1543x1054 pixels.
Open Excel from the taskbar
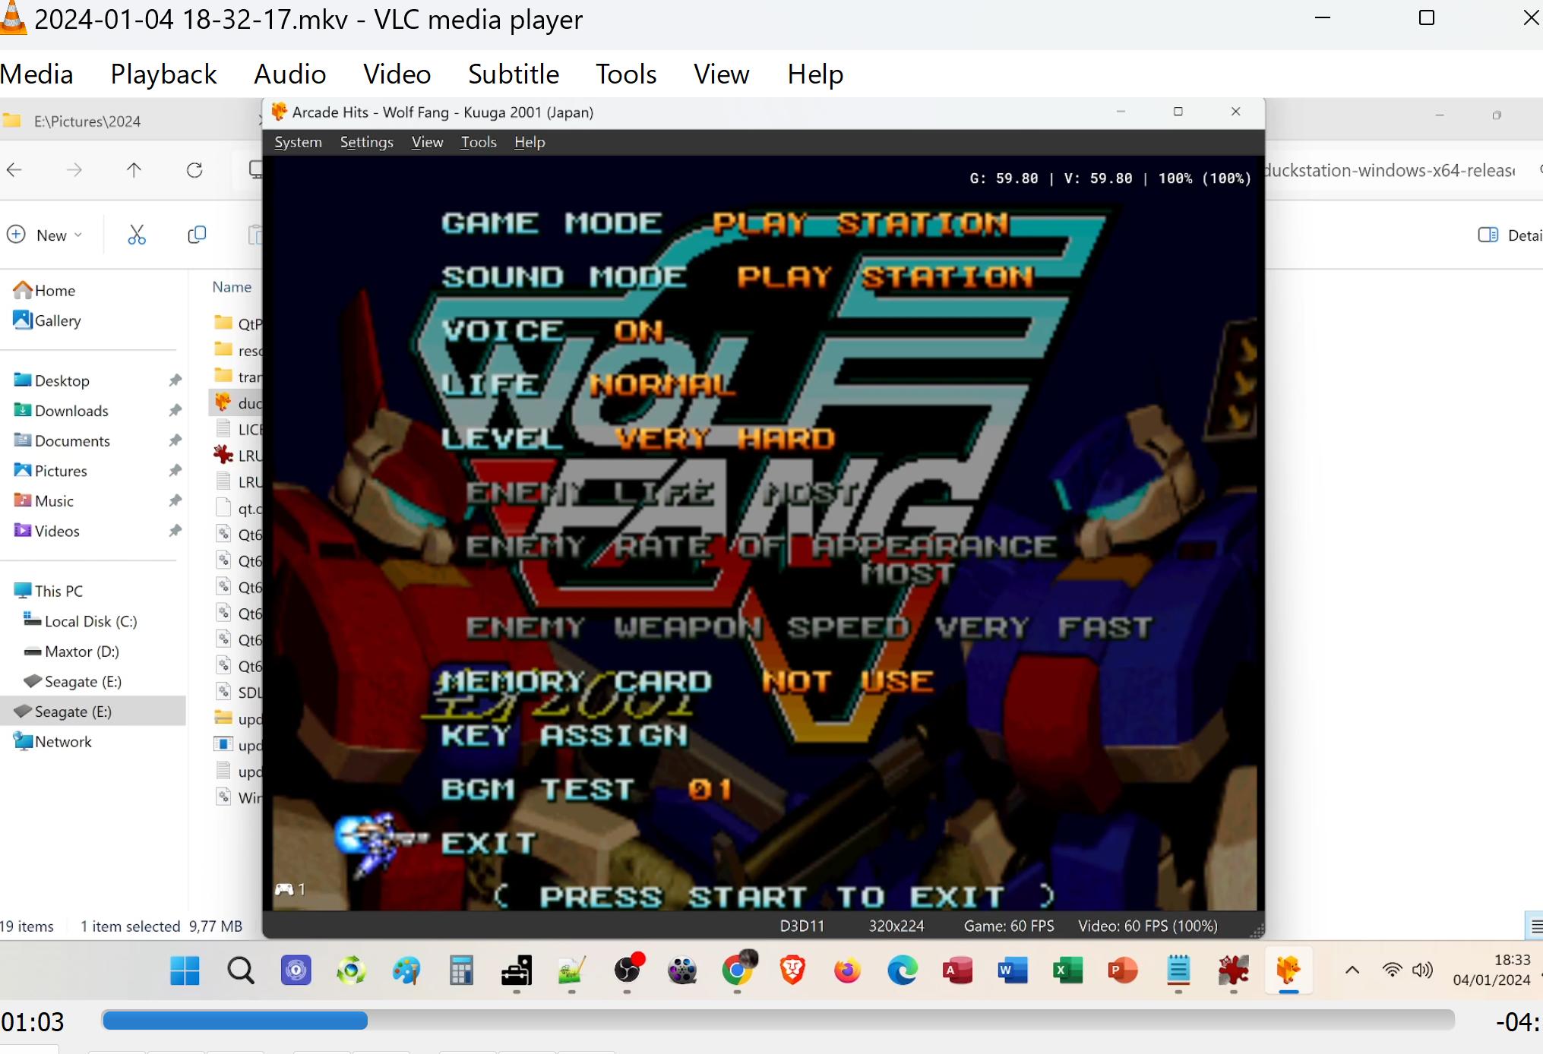coord(1067,970)
